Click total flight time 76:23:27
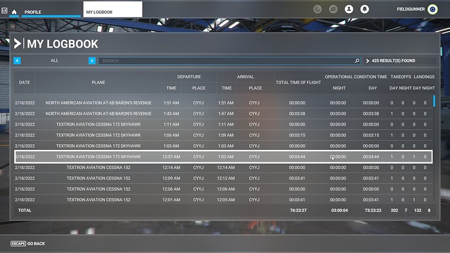 click(298, 210)
